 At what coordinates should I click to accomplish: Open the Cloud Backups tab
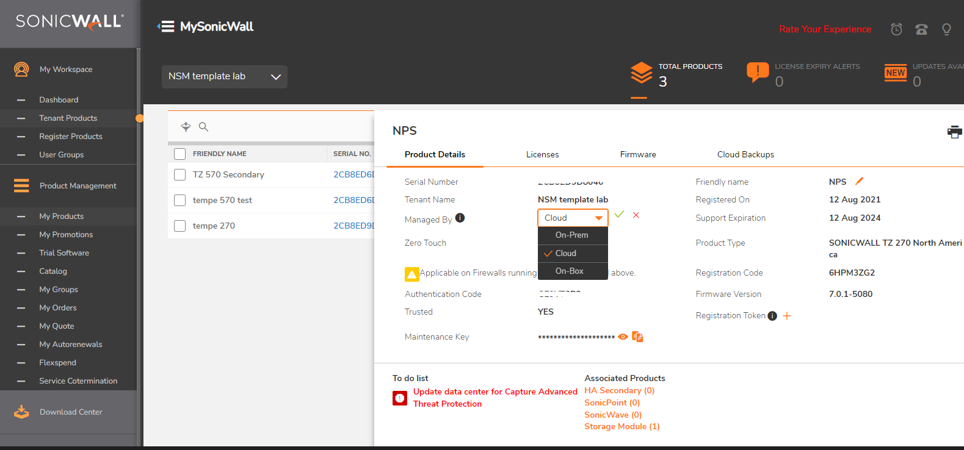(745, 155)
